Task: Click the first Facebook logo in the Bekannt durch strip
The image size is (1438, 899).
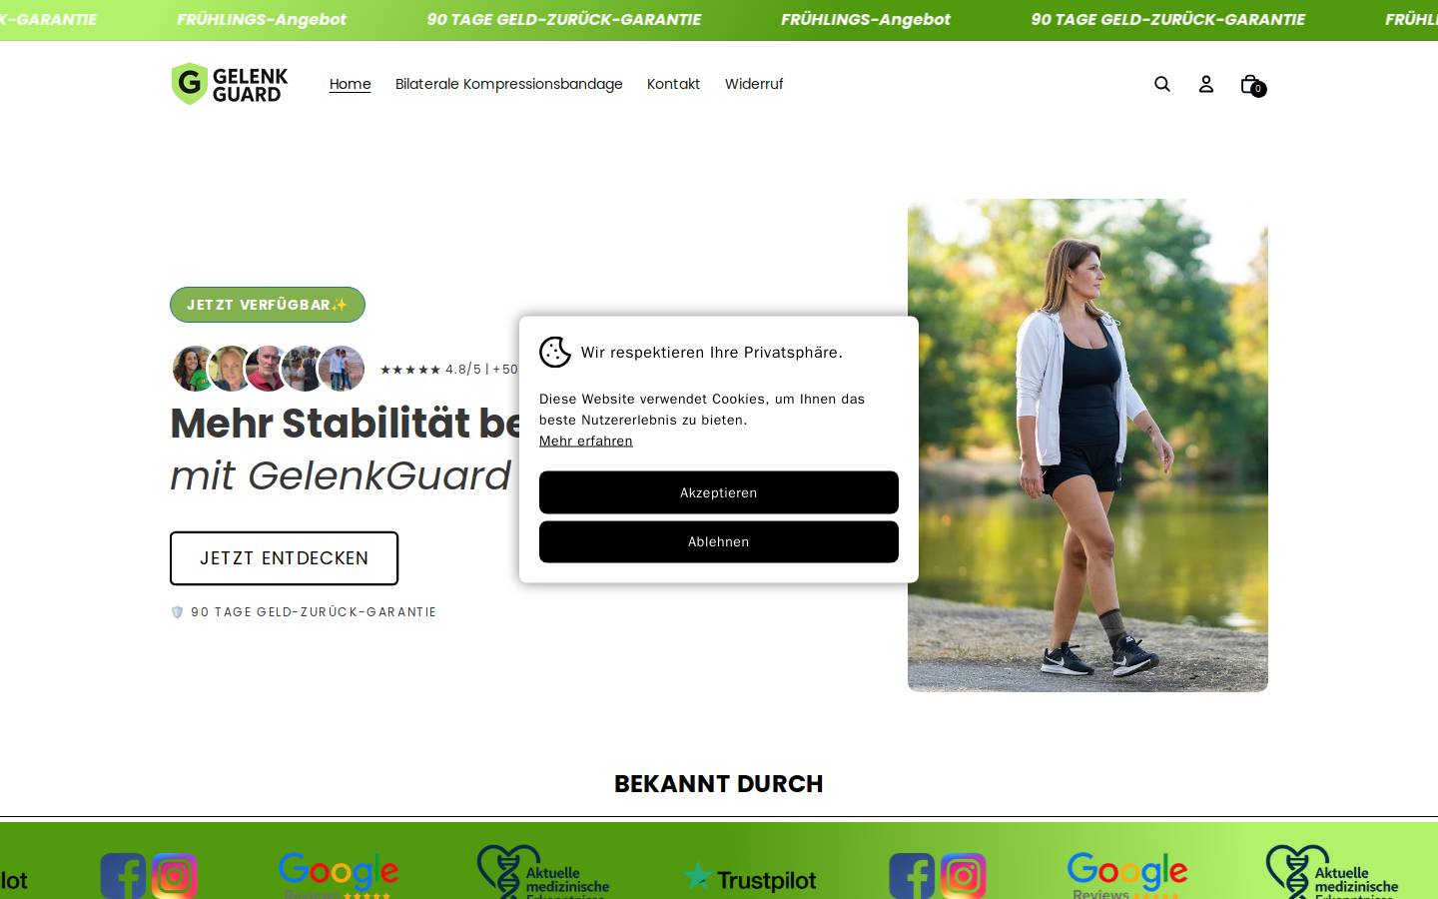Action: point(123,876)
